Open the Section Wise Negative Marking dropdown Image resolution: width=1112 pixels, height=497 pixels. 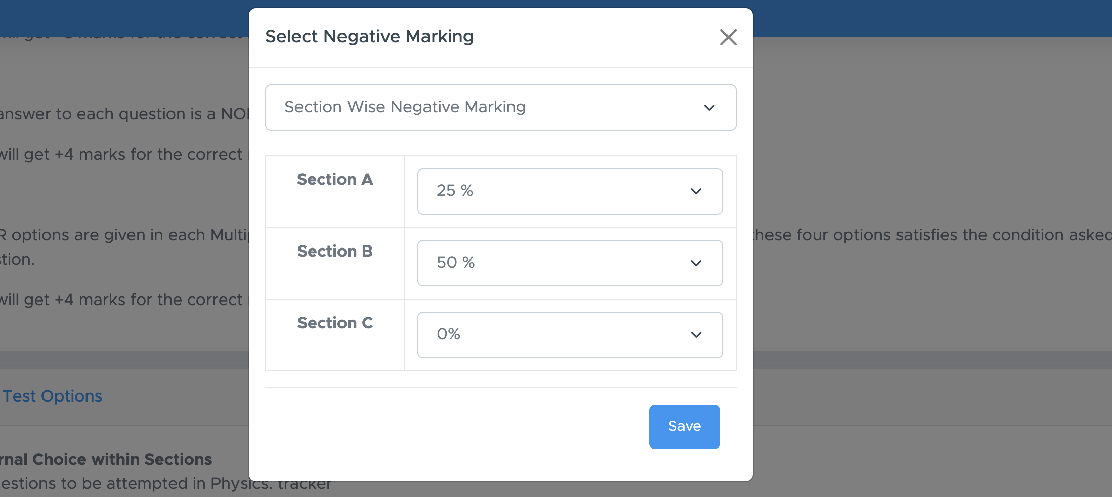(500, 107)
